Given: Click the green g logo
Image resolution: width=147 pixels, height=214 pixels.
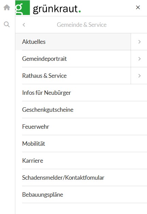Looking at the screenshot, I should tap(22, 7).
